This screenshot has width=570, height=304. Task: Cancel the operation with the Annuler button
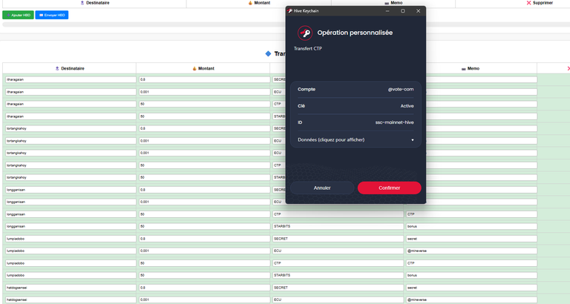[322, 188]
